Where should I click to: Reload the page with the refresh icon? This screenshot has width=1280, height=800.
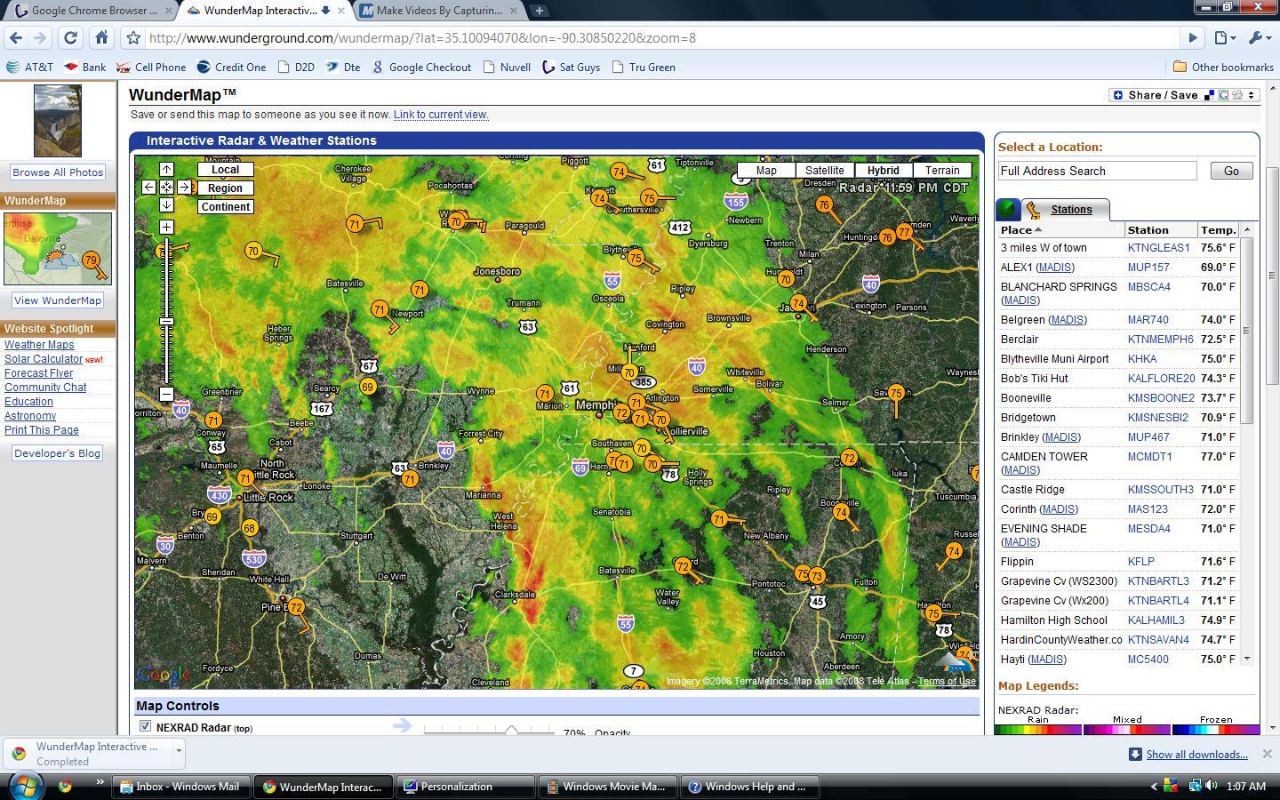point(70,37)
